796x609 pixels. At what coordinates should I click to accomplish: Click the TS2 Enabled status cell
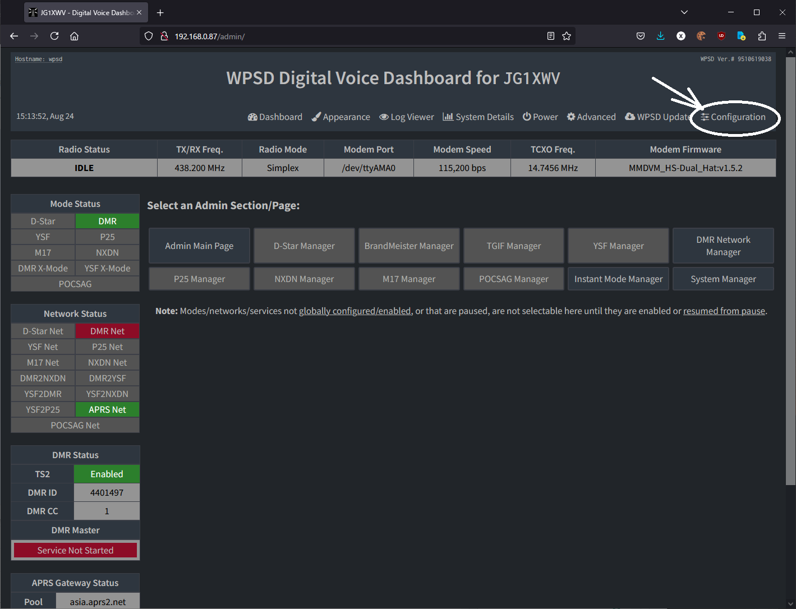click(107, 474)
